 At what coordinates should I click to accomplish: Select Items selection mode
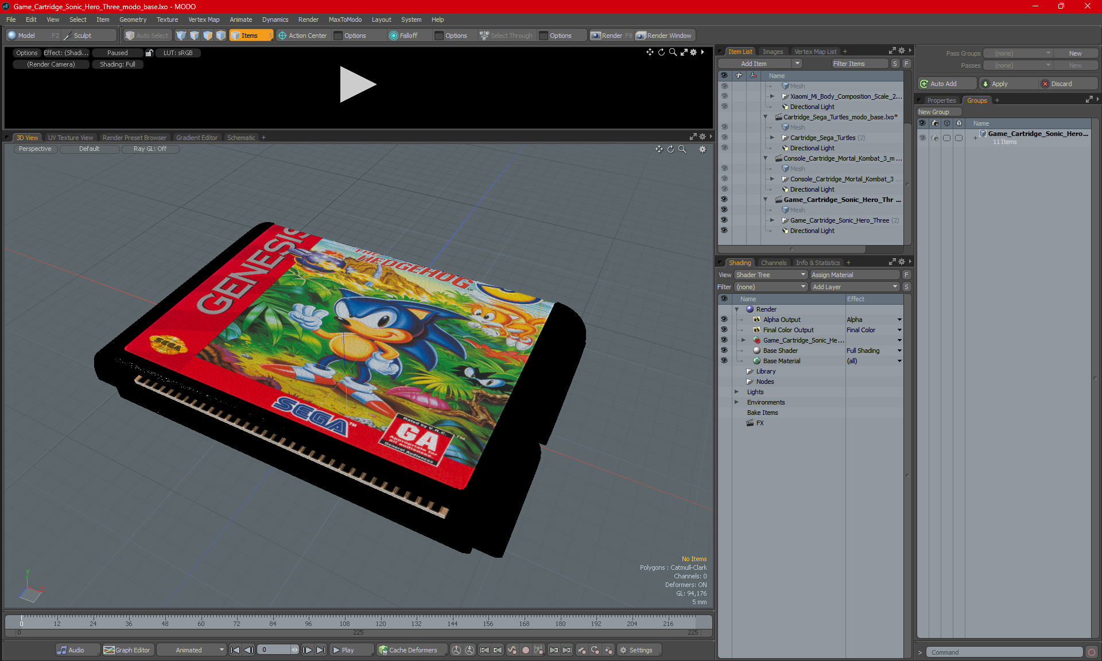pyautogui.click(x=250, y=36)
